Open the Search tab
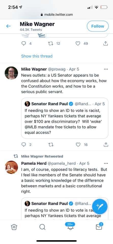The image size is (113, 244). click(42, 227)
